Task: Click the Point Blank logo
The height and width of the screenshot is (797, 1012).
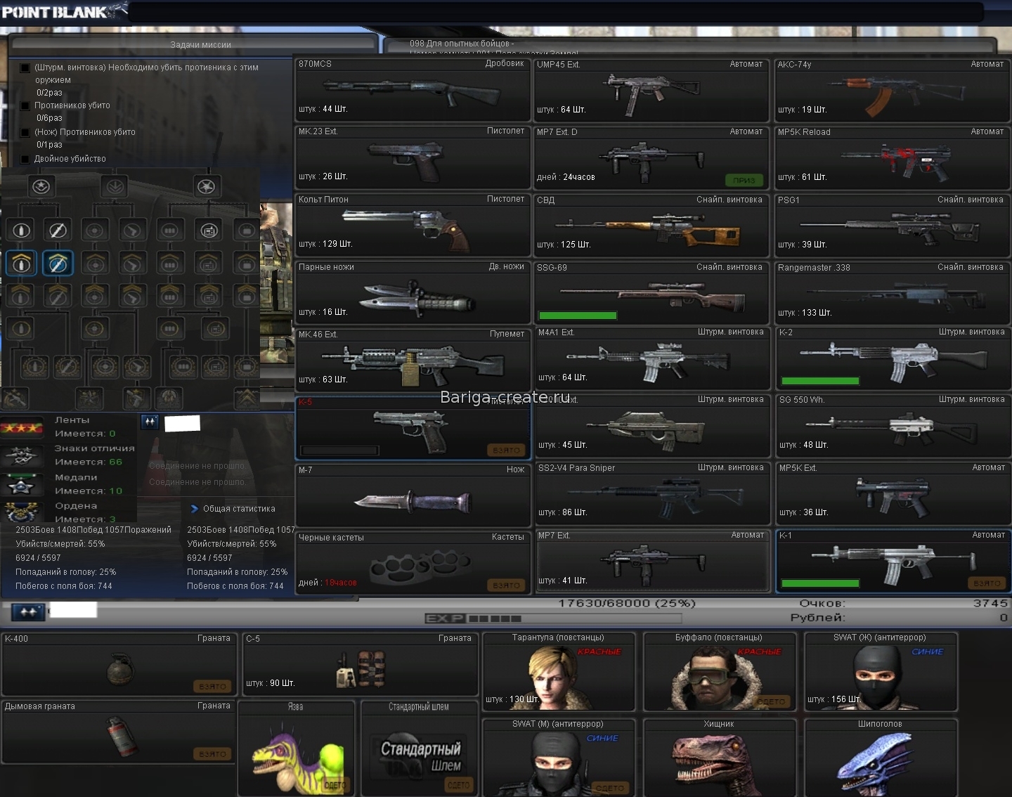Action: click(x=56, y=12)
